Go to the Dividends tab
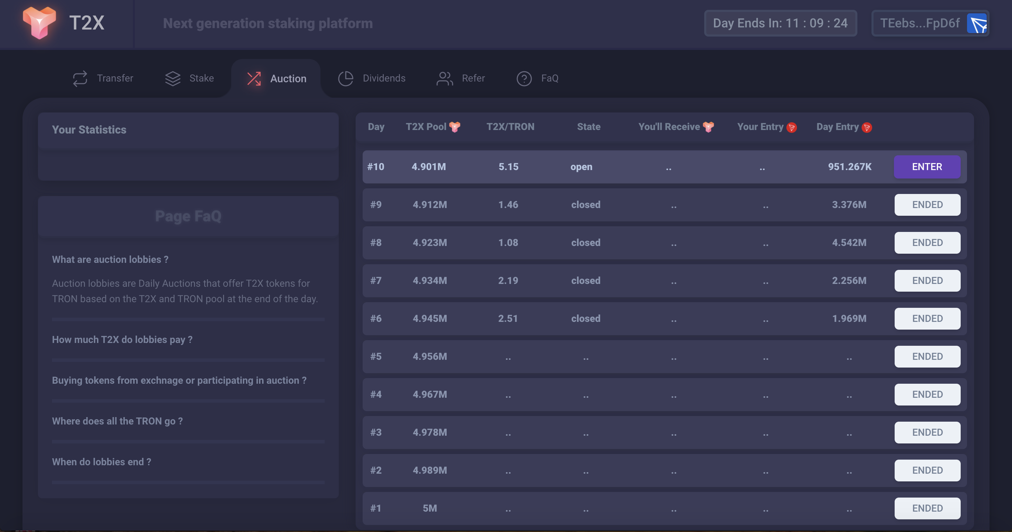Image resolution: width=1012 pixels, height=532 pixels. coord(372,78)
